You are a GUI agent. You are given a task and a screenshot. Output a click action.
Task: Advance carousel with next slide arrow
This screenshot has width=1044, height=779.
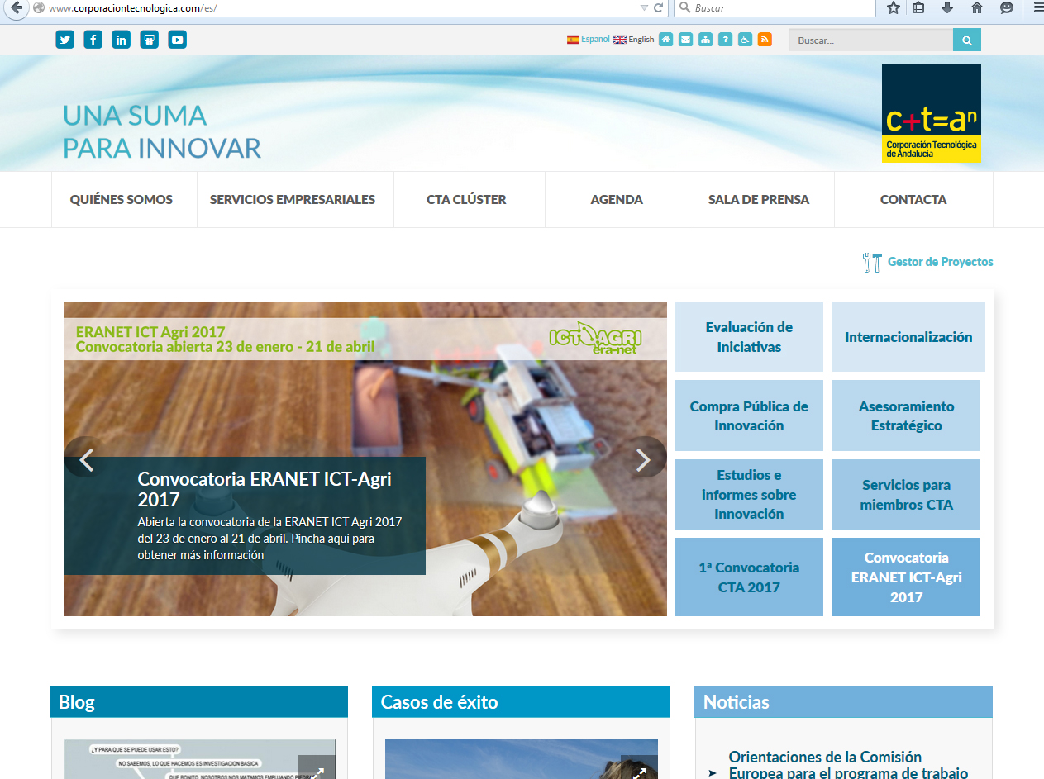coord(643,459)
